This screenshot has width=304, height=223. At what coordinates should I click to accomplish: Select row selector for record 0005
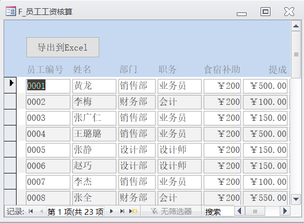[10, 149]
